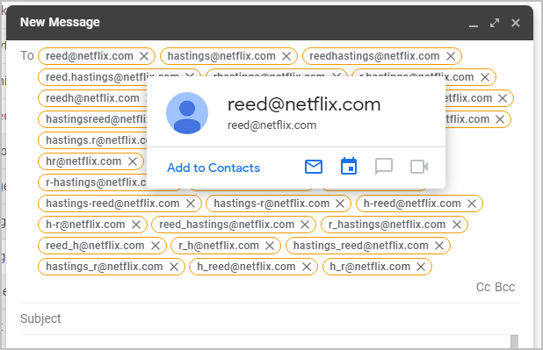The image size is (543, 350).
Task: Remove reedhastings@netflix.com recipient chip
Action: 451,56
